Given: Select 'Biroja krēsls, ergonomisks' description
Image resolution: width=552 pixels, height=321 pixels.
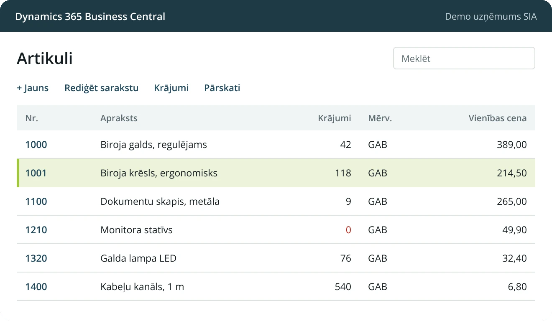Looking at the screenshot, I should coord(159,173).
